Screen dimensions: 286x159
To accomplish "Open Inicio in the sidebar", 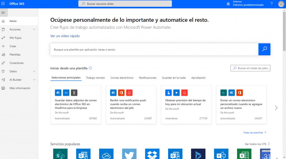I will click(x=19, y=21).
